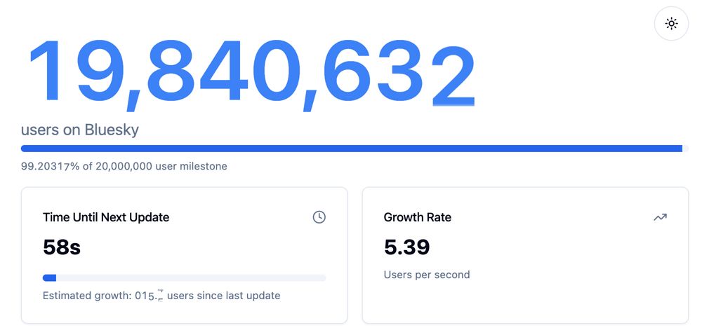Click the 'users on Bluesky' label
702x330 pixels.
80,130
